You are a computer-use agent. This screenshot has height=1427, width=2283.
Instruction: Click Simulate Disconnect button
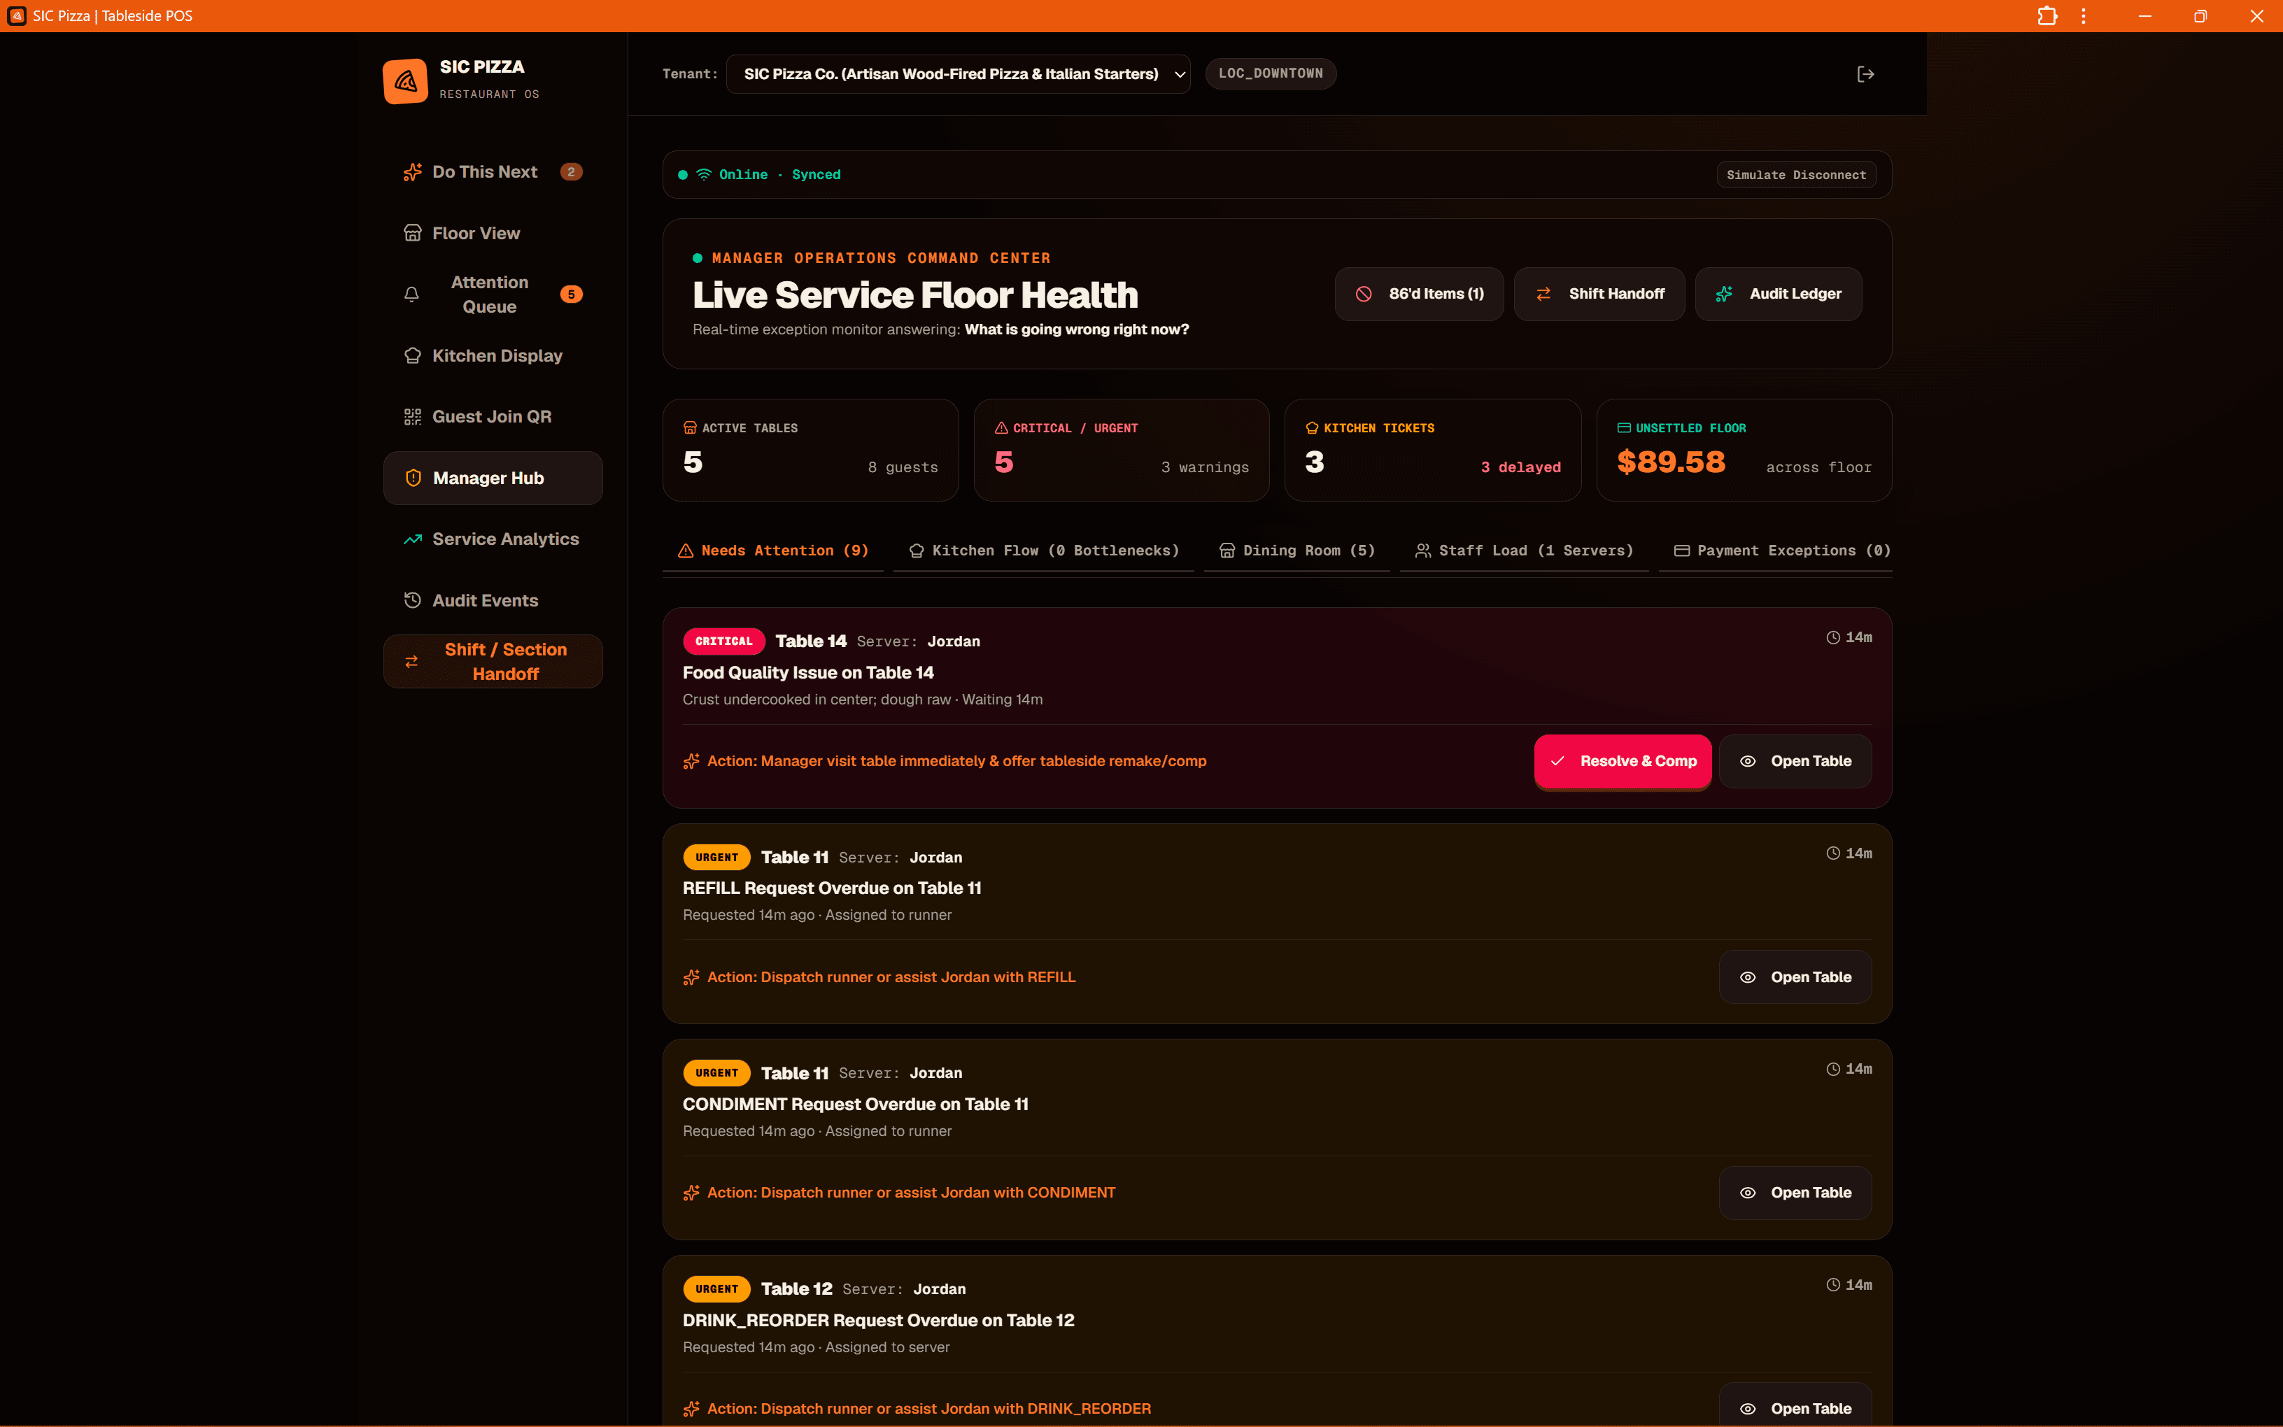(x=1796, y=175)
